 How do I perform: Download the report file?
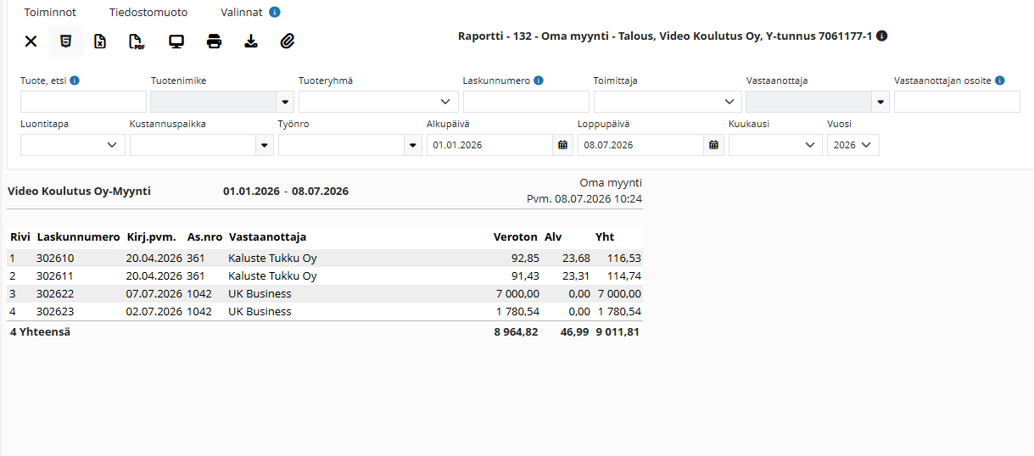251,42
